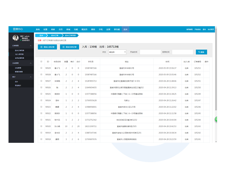Viewport: 226px width, 169px height.
Task: Collapse the third sidebar section with its chevron
Action: [x=31, y=77]
